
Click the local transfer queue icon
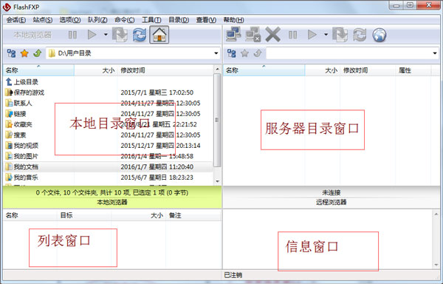[x=120, y=35]
